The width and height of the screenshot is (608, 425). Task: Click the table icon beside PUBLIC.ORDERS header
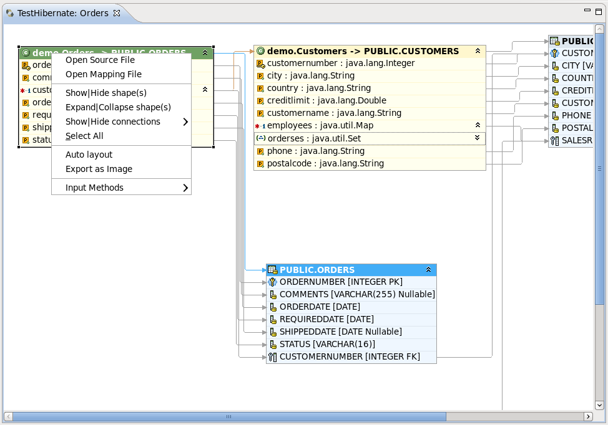click(x=272, y=269)
